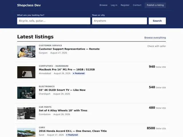The height and width of the screenshot is (137, 183).
Task: Open the MacBook Pro 14" M1 Pro listing
Action: click(67, 69)
